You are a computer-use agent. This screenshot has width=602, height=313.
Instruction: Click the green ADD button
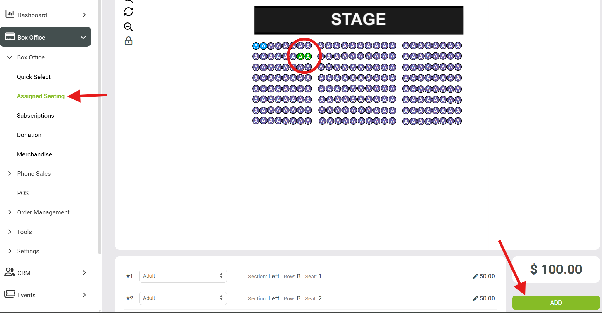[x=556, y=303]
